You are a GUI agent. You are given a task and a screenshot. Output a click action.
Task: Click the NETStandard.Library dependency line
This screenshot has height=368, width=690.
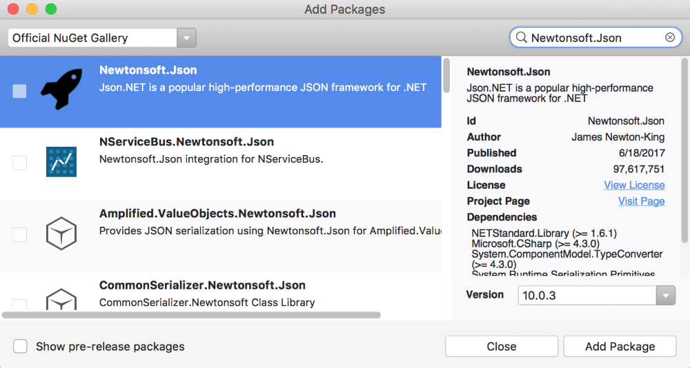[x=544, y=233]
